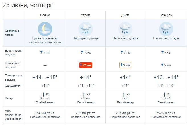Viewport: 196px width, 126px height.
Task: Click the daytime rain cloud icon
Action: 125,29
